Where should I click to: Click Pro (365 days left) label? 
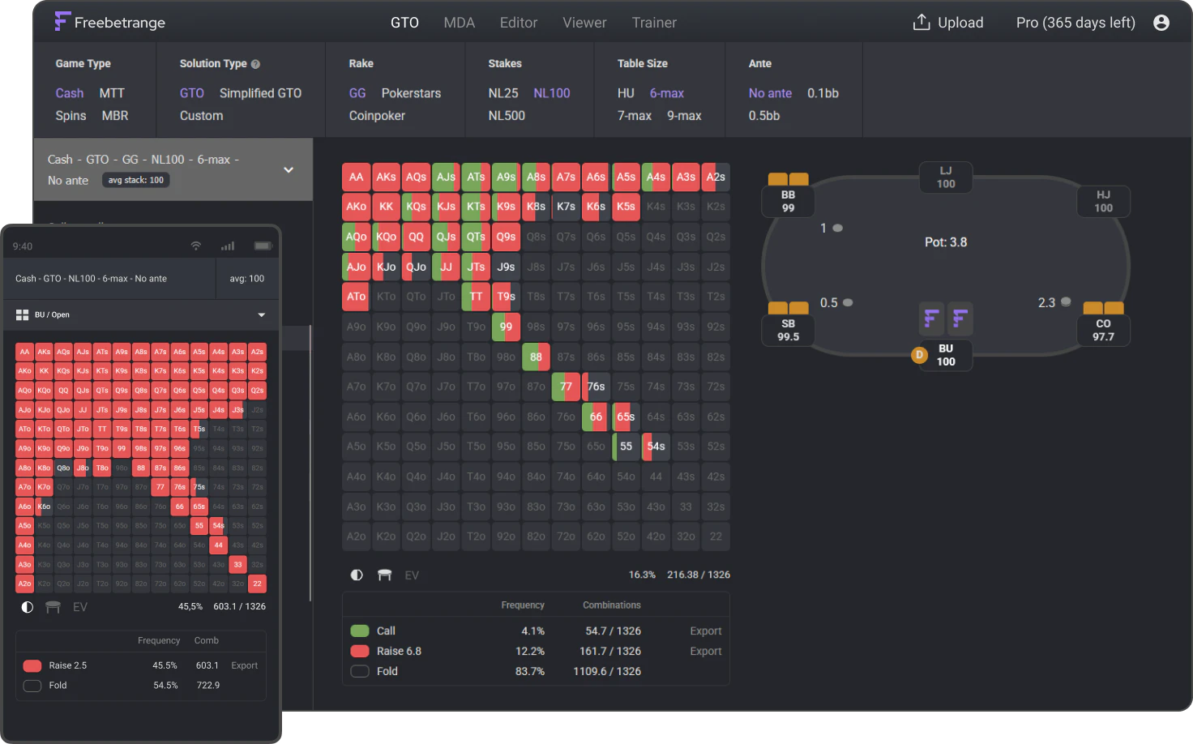[1075, 23]
